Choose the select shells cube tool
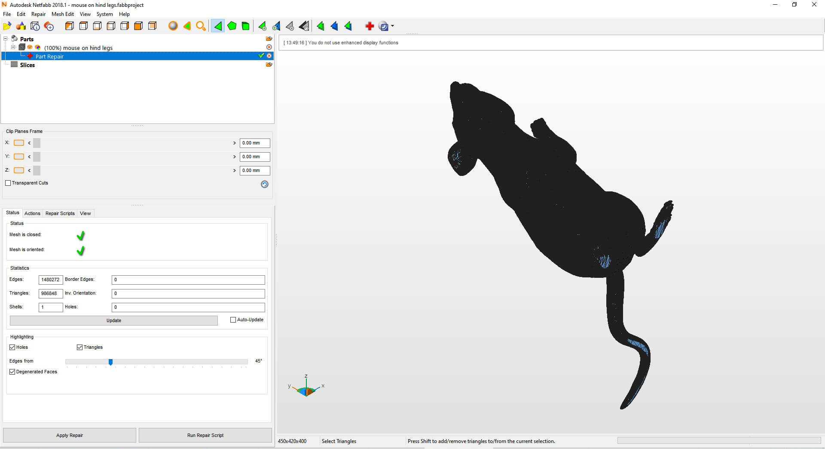Viewport: 825px width, 449px height. [x=246, y=26]
